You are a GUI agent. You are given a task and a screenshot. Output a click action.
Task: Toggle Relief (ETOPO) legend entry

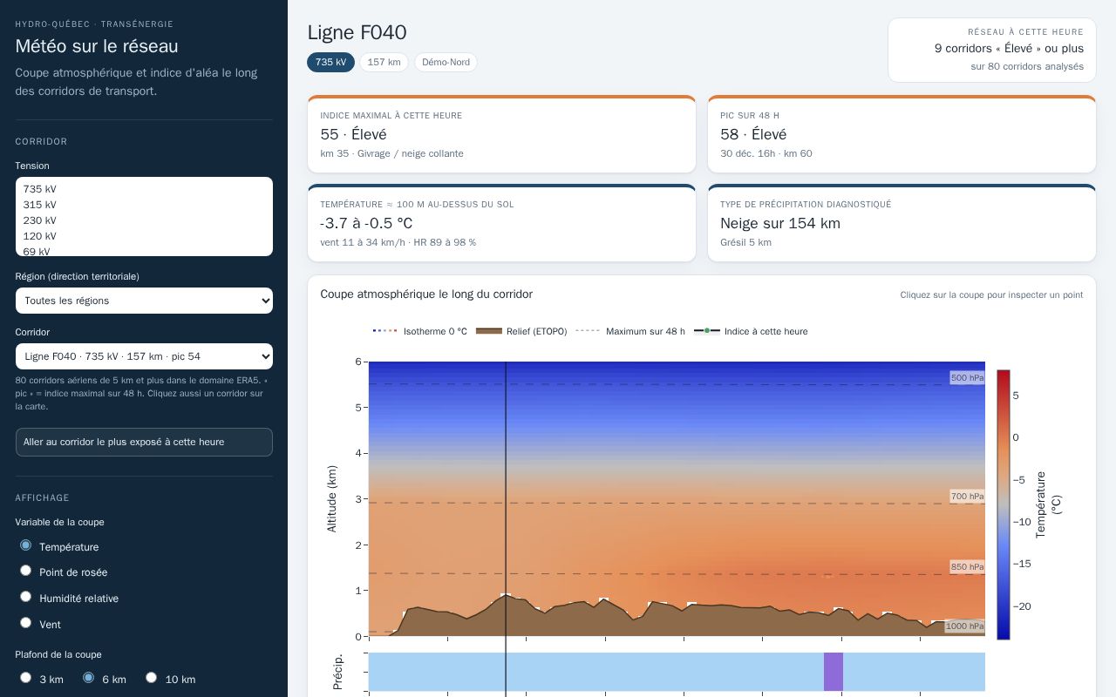[x=521, y=331]
